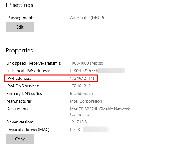186x152 pixels.
Task: Click the IP assignment label
Action: coord(20,18)
